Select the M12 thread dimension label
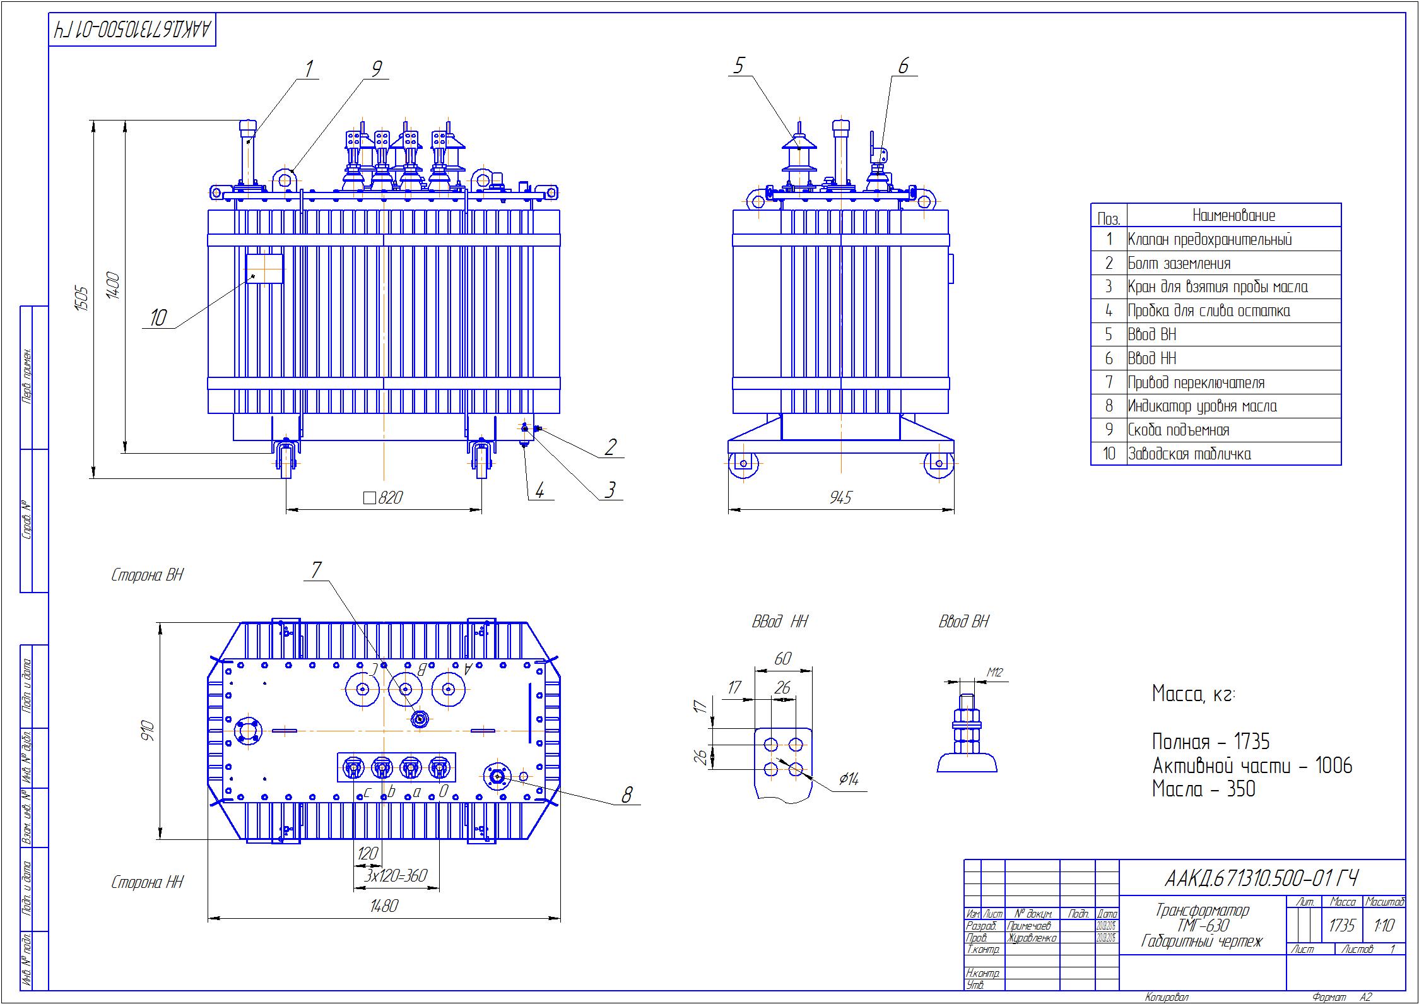The width and height of the screenshot is (1419, 1004). [x=994, y=673]
